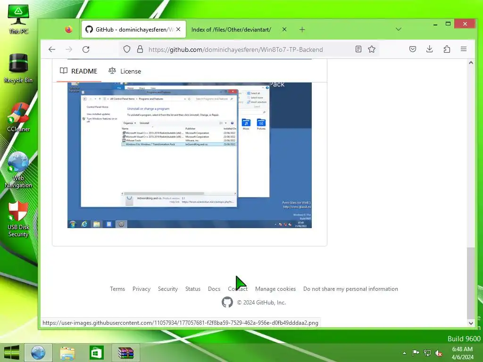Launch USB Disk Security from the desktop
This screenshot has width=483, height=362.
click(18, 219)
